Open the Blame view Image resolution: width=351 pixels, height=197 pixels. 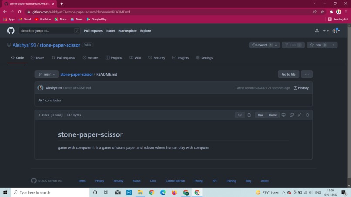click(x=273, y=115)
